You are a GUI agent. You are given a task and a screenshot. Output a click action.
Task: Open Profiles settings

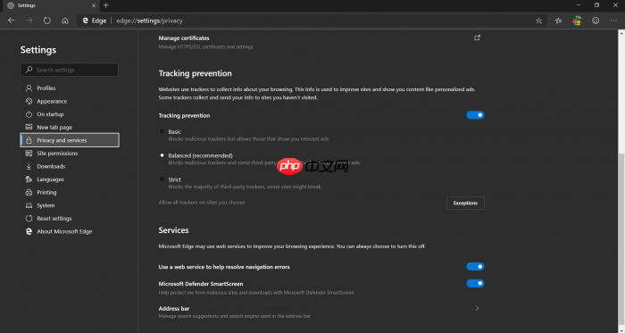tap(46, 88)
